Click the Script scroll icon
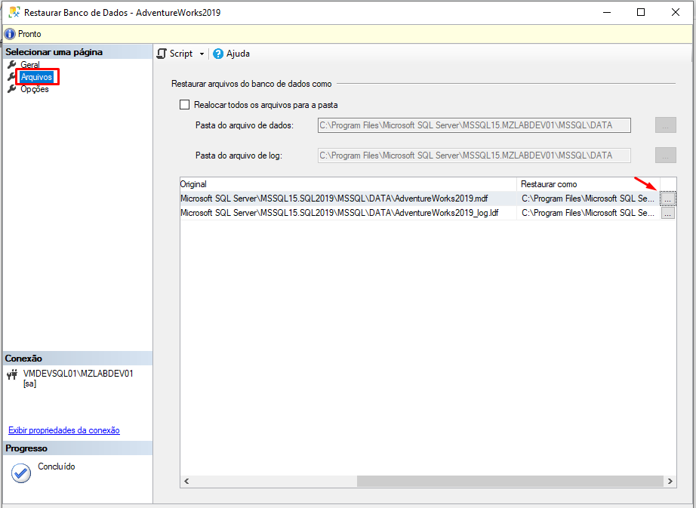The image size is (696, 508). [x=162, y=54]
